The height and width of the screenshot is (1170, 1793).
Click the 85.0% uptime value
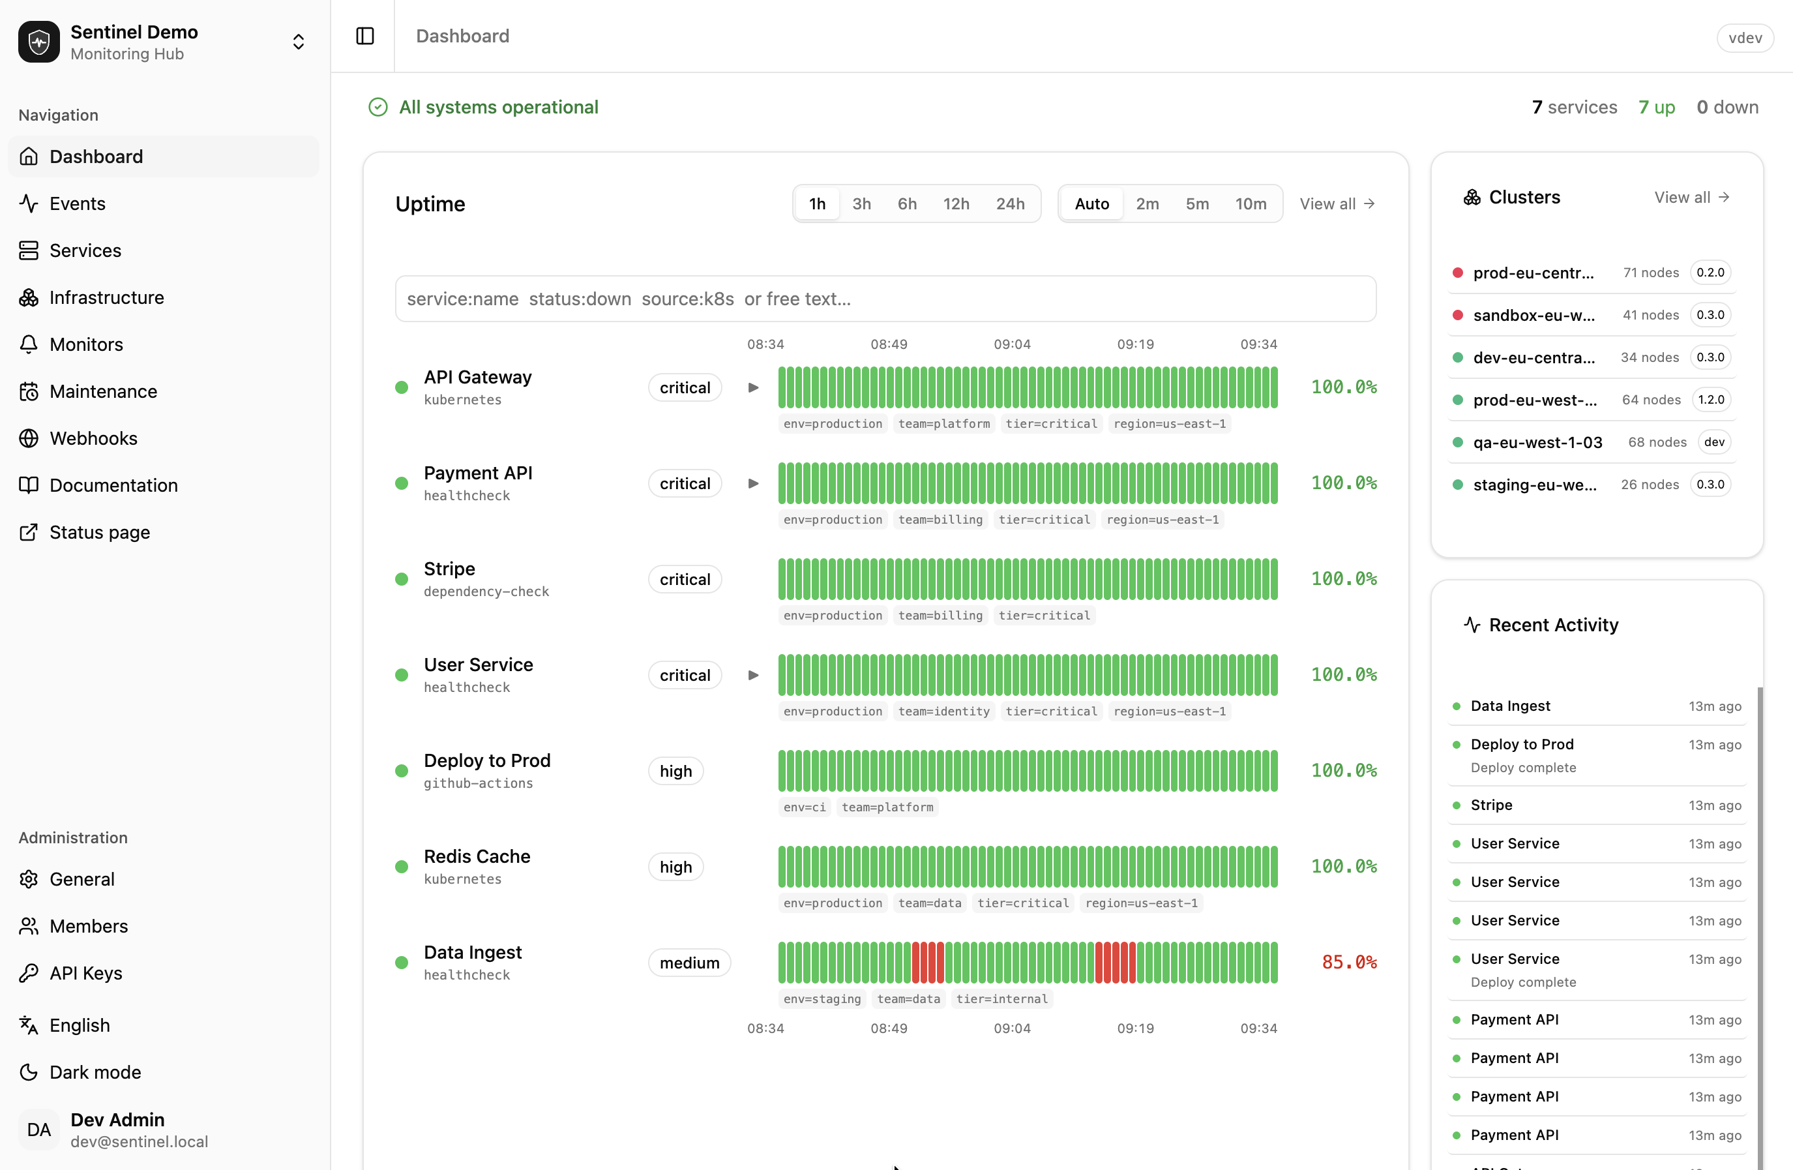click(1348, 962)
